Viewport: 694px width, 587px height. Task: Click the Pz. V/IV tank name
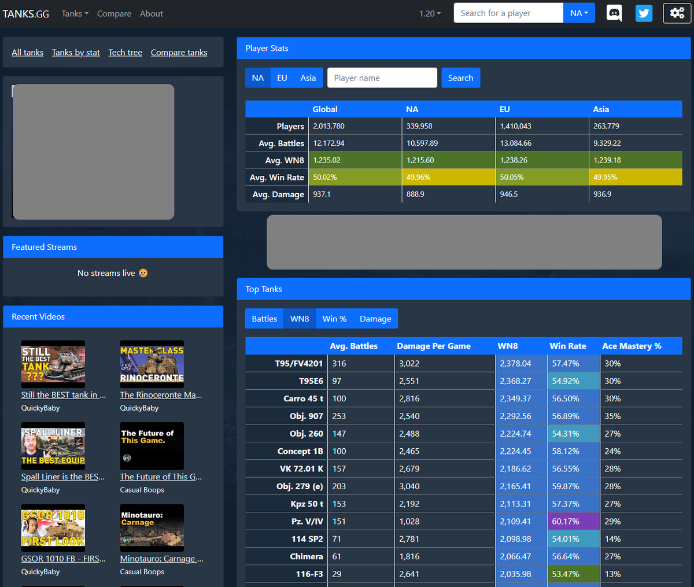308,522
